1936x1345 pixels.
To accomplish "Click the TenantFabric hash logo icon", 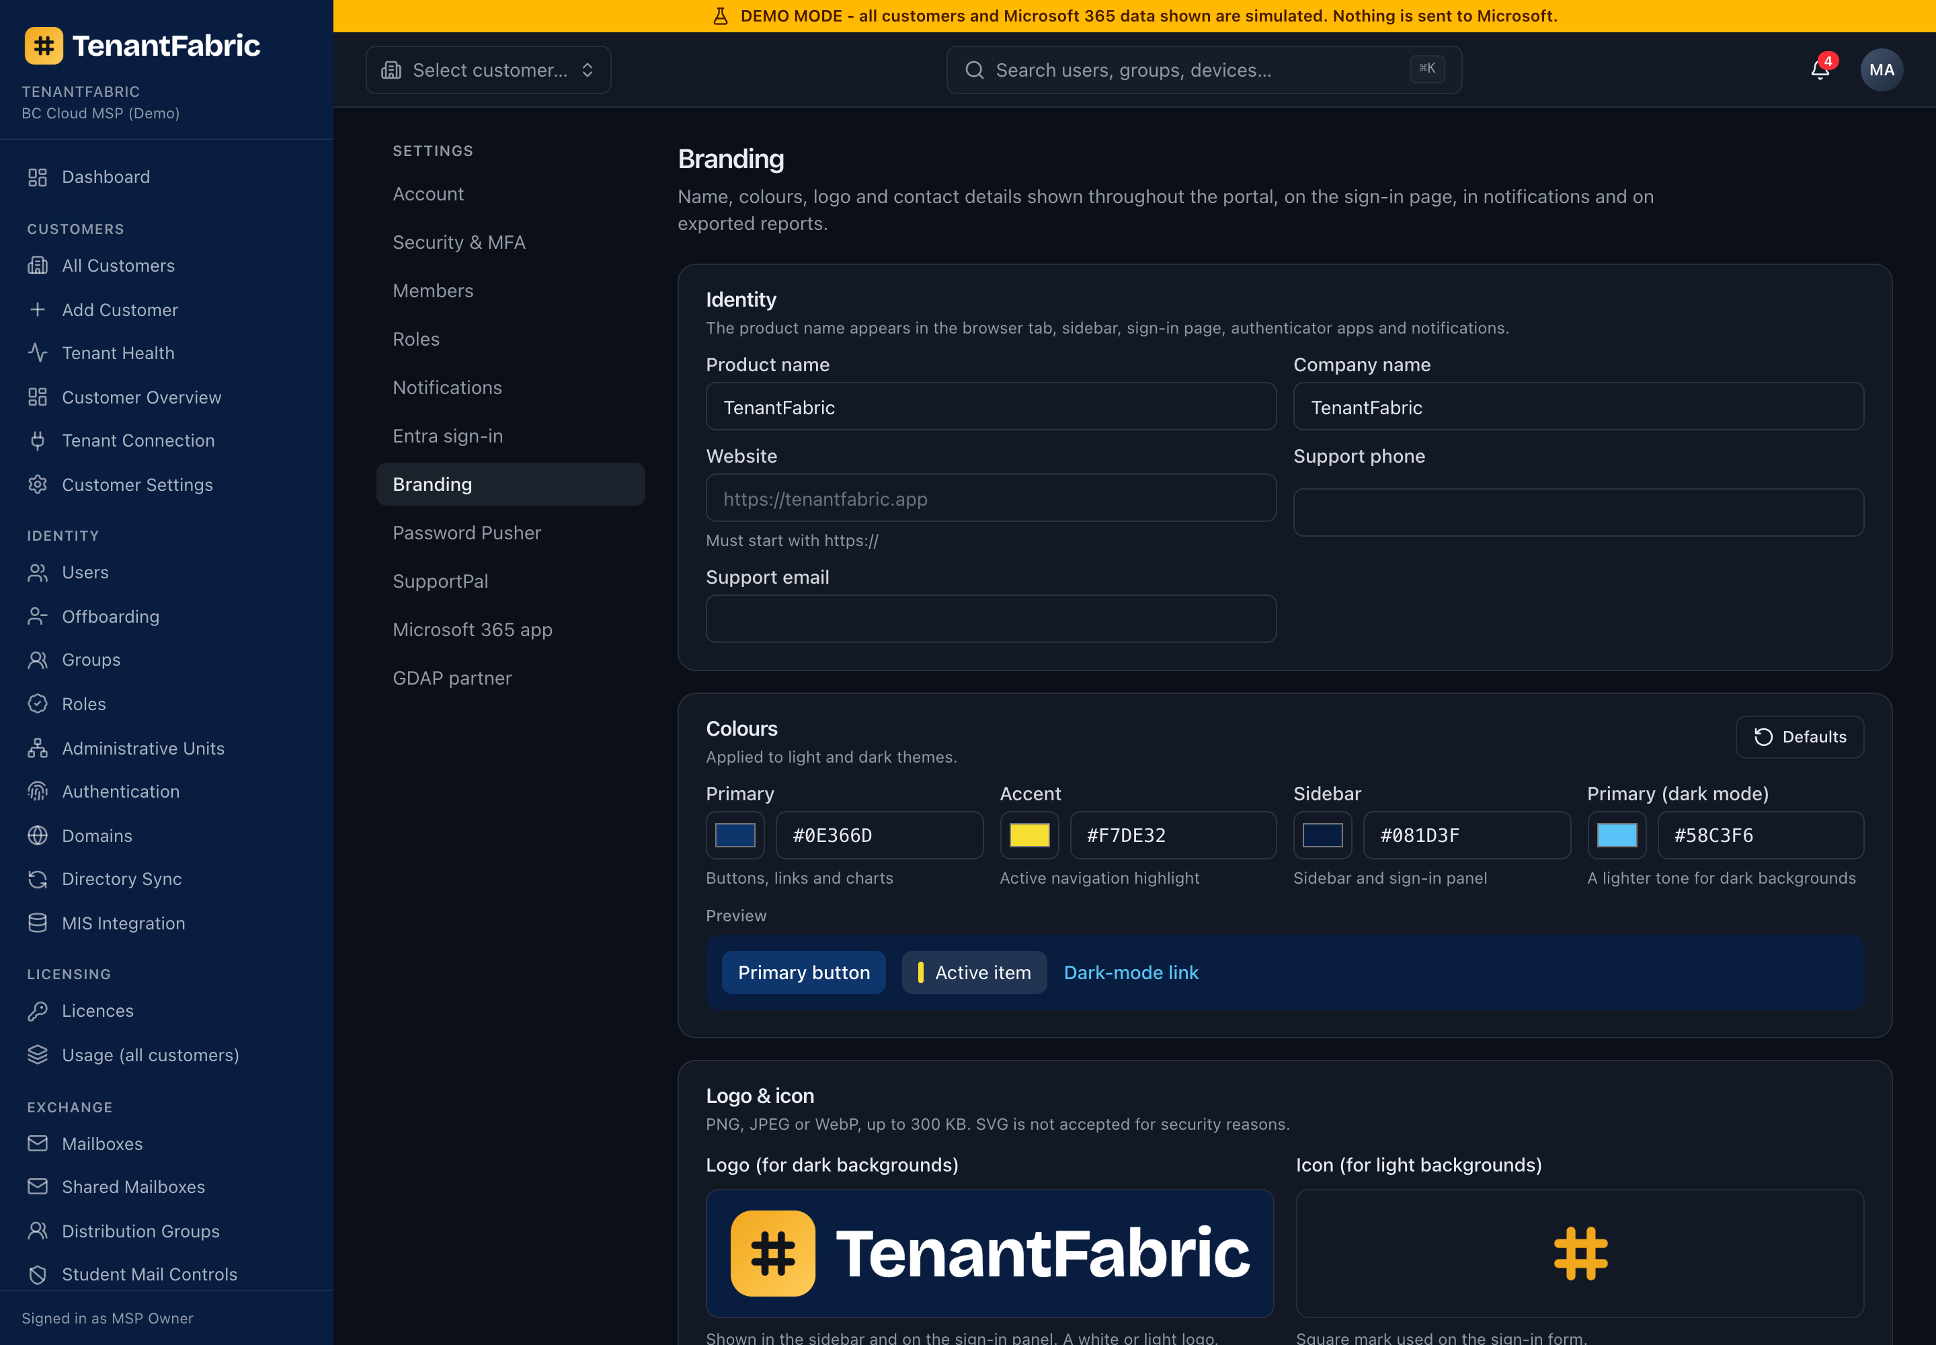I will point(44,46).
